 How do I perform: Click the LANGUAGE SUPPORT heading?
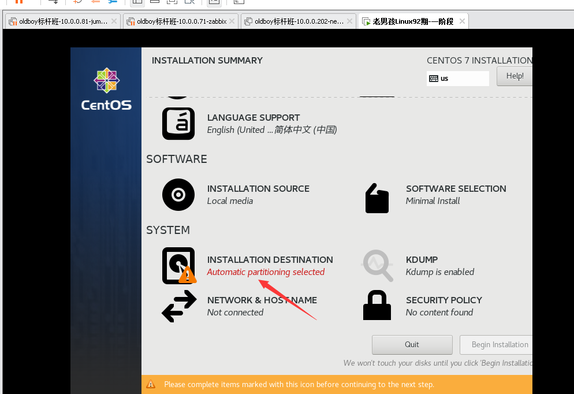click(x=254, y=117)
